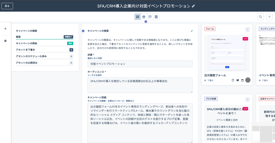Viewport: 275px width, 143px height.
Task: Select the アセットを下書き step
Action: 45,50
